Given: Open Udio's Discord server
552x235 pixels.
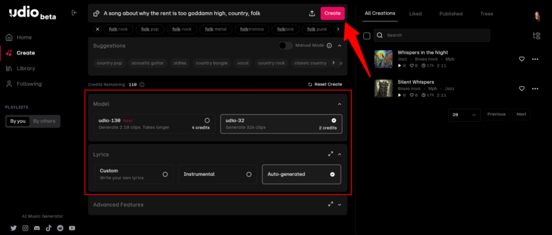Looking at the screenshot, I should pyautogui.click(x=37, y=228).
